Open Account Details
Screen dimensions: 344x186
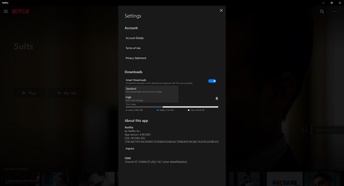[x=135, y=38]
